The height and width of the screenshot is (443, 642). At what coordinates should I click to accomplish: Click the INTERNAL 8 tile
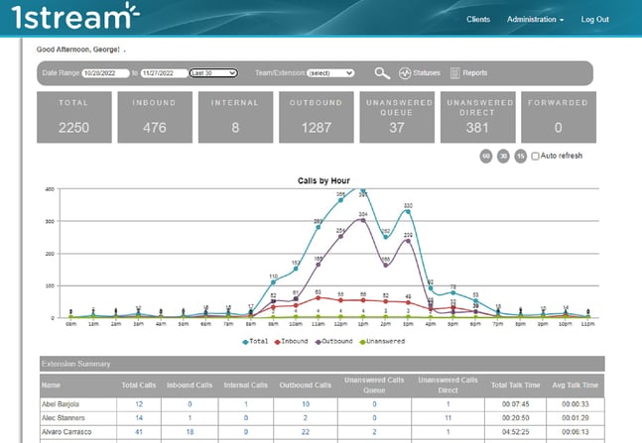tap(235, 117)
